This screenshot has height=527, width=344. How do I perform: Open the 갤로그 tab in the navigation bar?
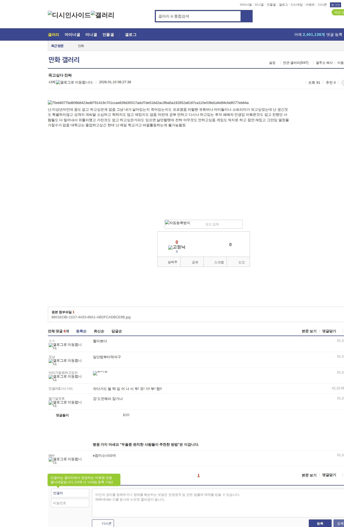pos(131,35)
